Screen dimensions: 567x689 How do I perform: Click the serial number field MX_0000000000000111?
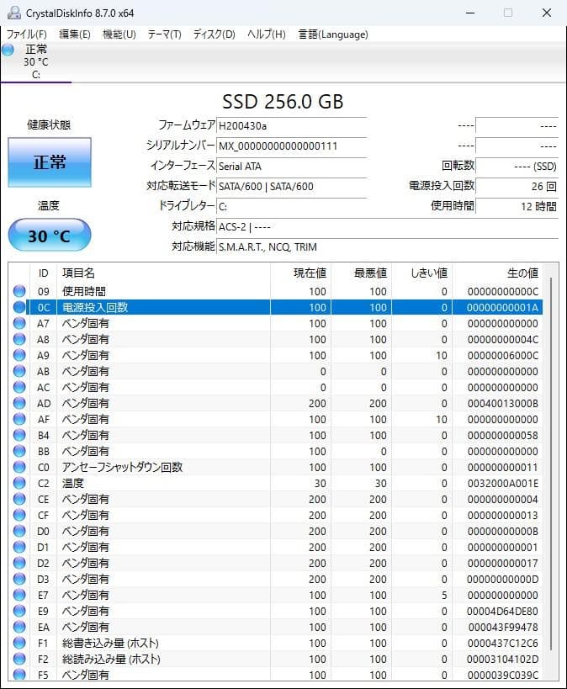tap(291, 146)
